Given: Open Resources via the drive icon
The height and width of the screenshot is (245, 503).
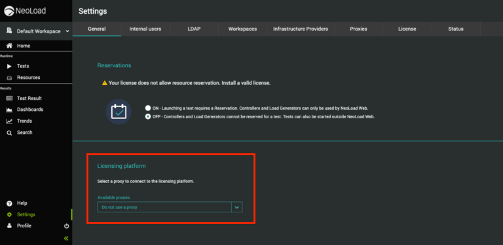Looking at the screenshot, I should (x=10, y=78).
